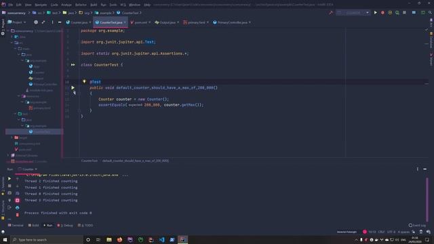Viewport: 434px width, 244px height.
Task: Expand the .idea folder
Action: (12, 37)
